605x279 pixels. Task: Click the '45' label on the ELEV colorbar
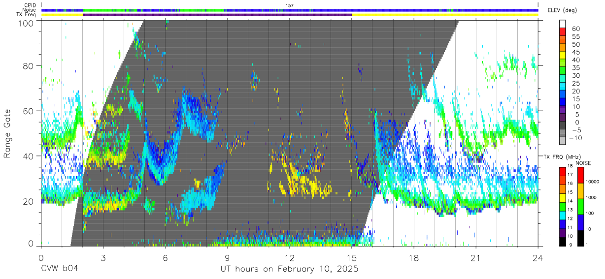click(x=576, y=52)
